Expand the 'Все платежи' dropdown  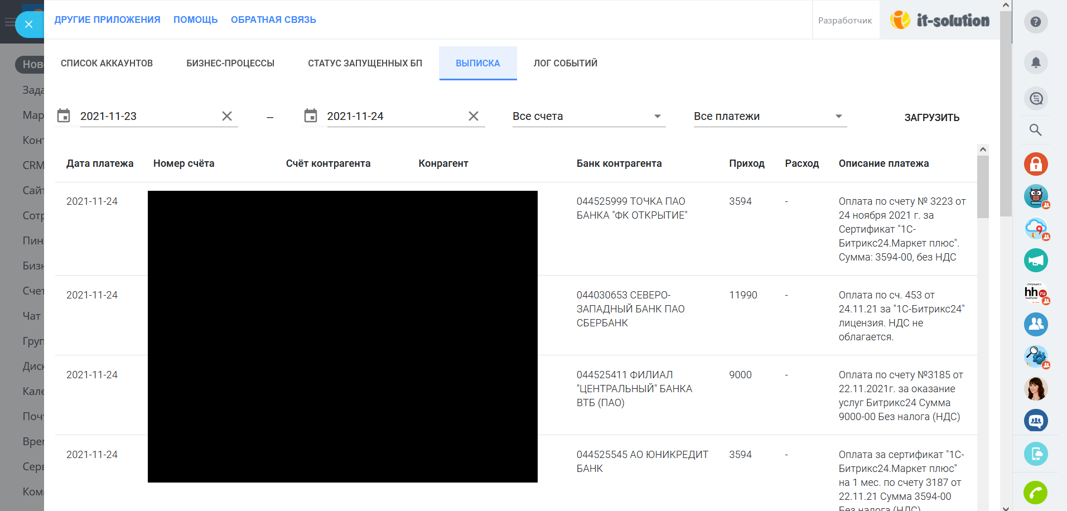(x=770, y=116)
